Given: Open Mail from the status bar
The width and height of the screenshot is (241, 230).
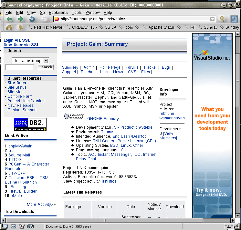Looking at the screenshot, I should tap(13, 226).
